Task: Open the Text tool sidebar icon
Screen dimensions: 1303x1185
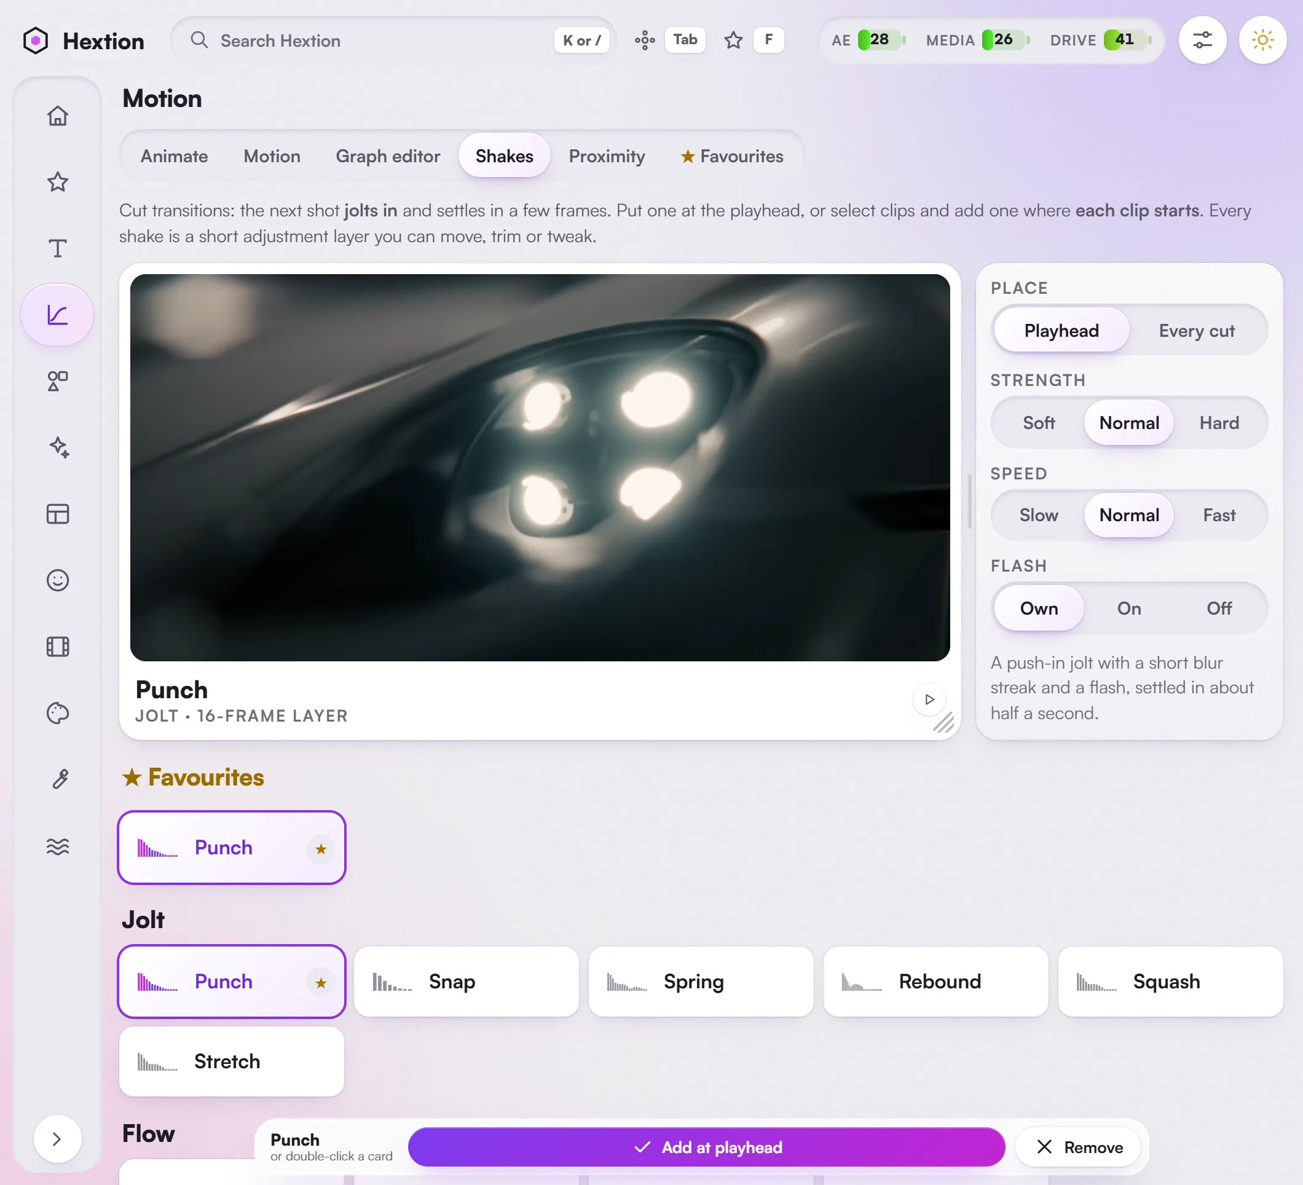Action: (x=58, y=248)
